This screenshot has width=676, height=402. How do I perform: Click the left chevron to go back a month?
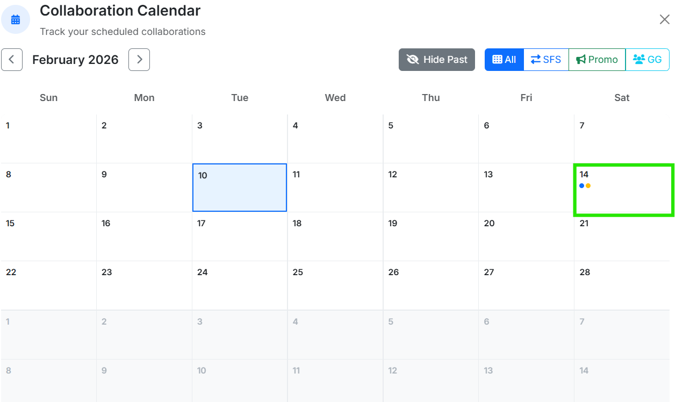point(12,59)
